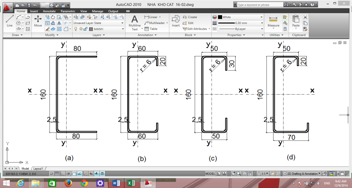The width and height of the screenshot is (352, 188).
Task: Click the Linear dimension button
Action: pos(152,17)
